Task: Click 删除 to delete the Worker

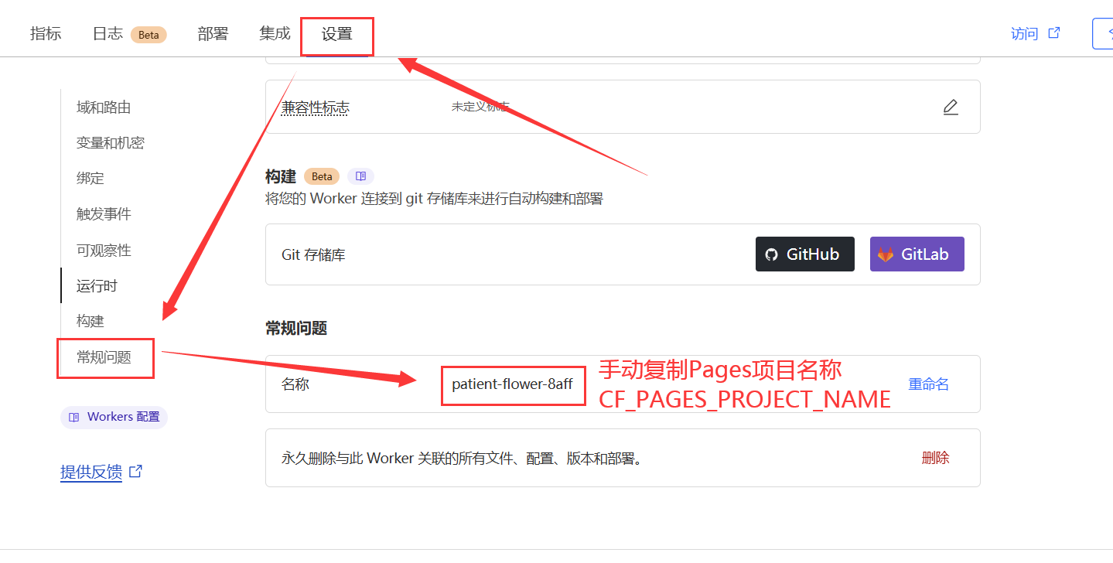Action: point(935,457)
